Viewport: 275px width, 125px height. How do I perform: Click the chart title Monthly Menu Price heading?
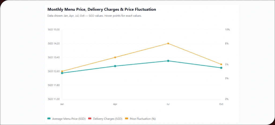tap(102, 9)
